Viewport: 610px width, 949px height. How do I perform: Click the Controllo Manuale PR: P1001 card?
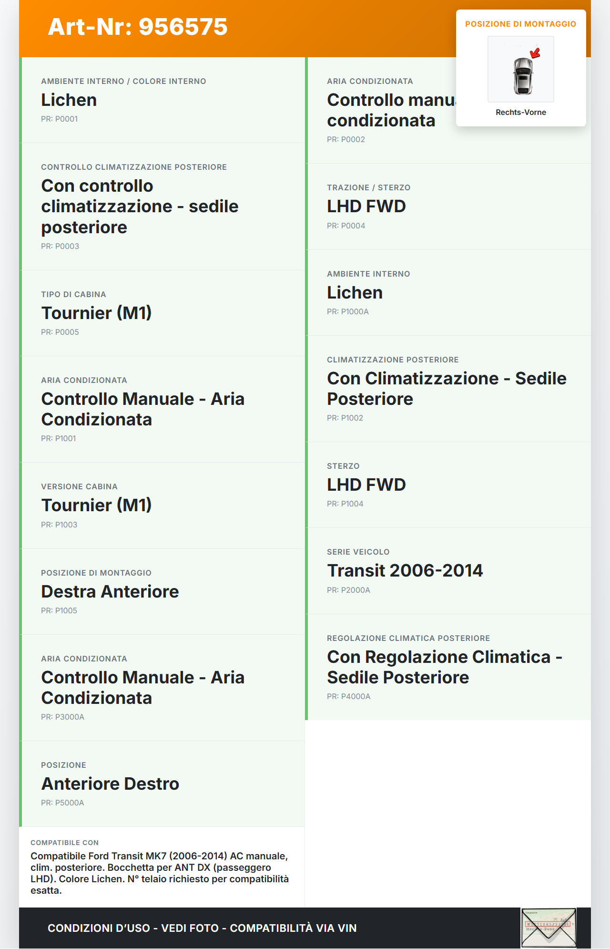point(162,409)
